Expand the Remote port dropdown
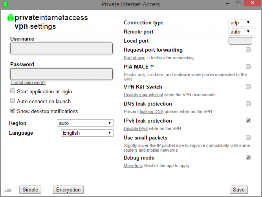262x197 pixels. tap(240, 32)
